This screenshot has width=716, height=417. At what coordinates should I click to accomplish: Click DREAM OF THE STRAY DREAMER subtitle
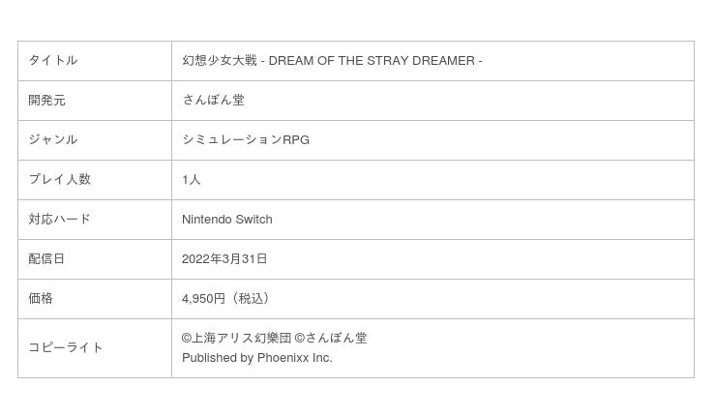tap(372, 61)
